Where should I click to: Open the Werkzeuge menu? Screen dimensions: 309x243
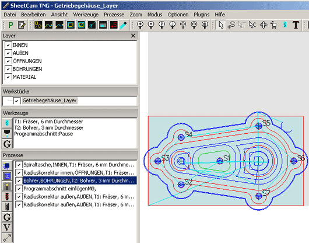pos(86,15)
